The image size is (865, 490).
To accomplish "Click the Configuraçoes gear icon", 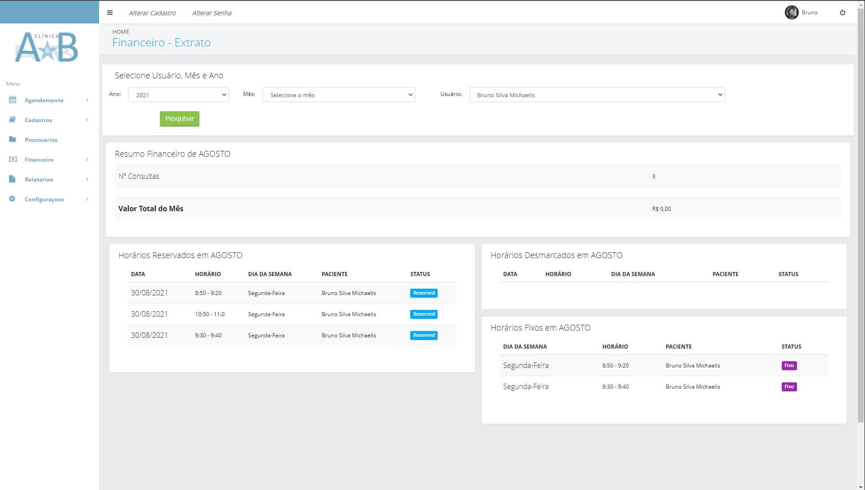I will pos(13,199).
